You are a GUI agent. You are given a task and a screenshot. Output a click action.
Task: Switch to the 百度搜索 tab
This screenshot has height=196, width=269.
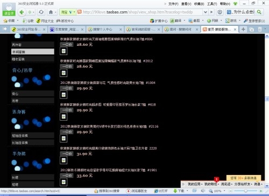pos(67,29)
